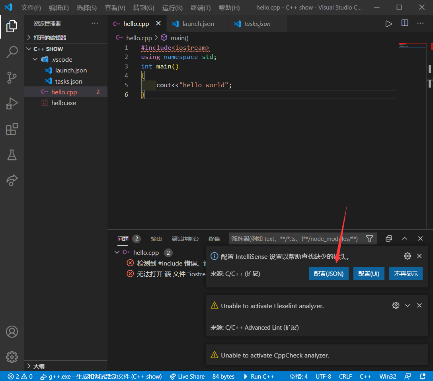Select hello.exe in file explorer
This screenshot has height=381, width=433.
66,103
